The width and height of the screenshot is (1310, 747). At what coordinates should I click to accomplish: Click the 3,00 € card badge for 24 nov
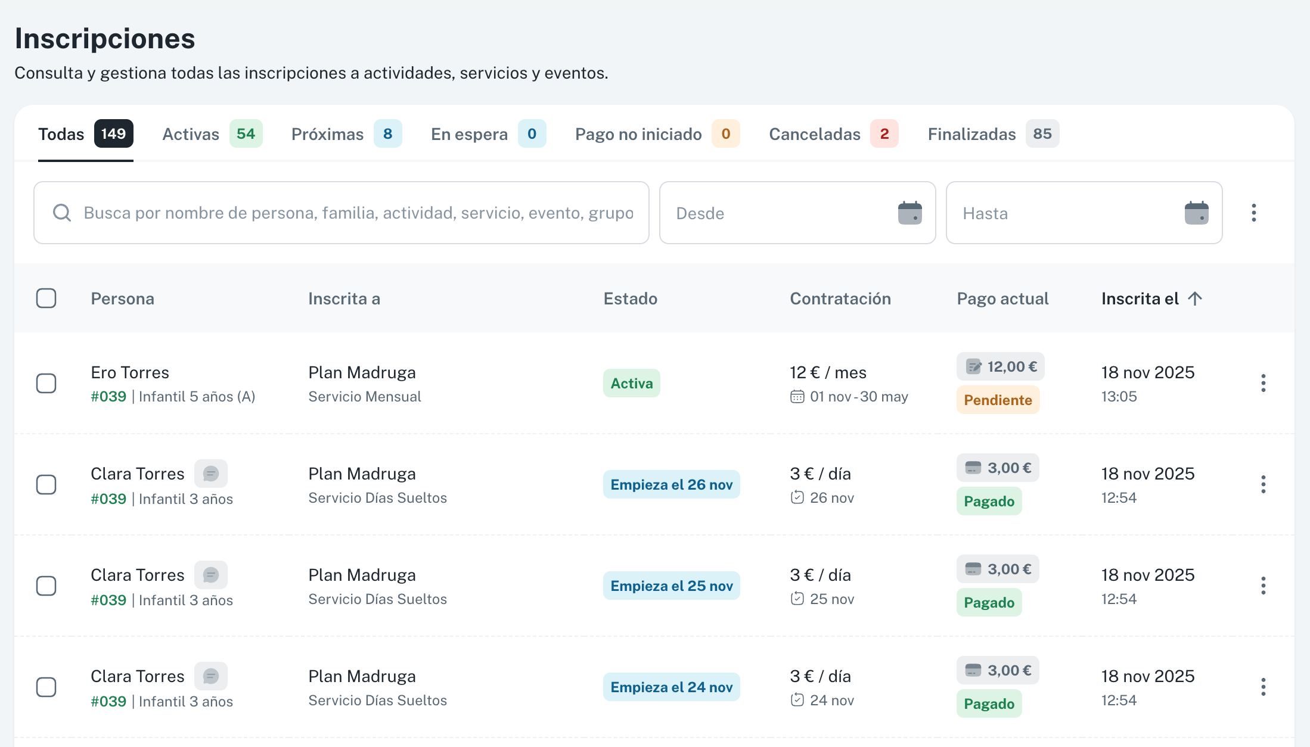(x=998, y=670)
